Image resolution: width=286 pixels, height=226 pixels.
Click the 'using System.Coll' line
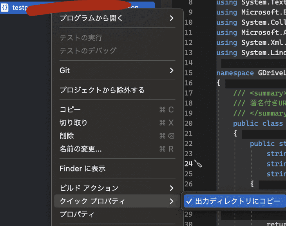pyautogui.click(x=251, y=22)
